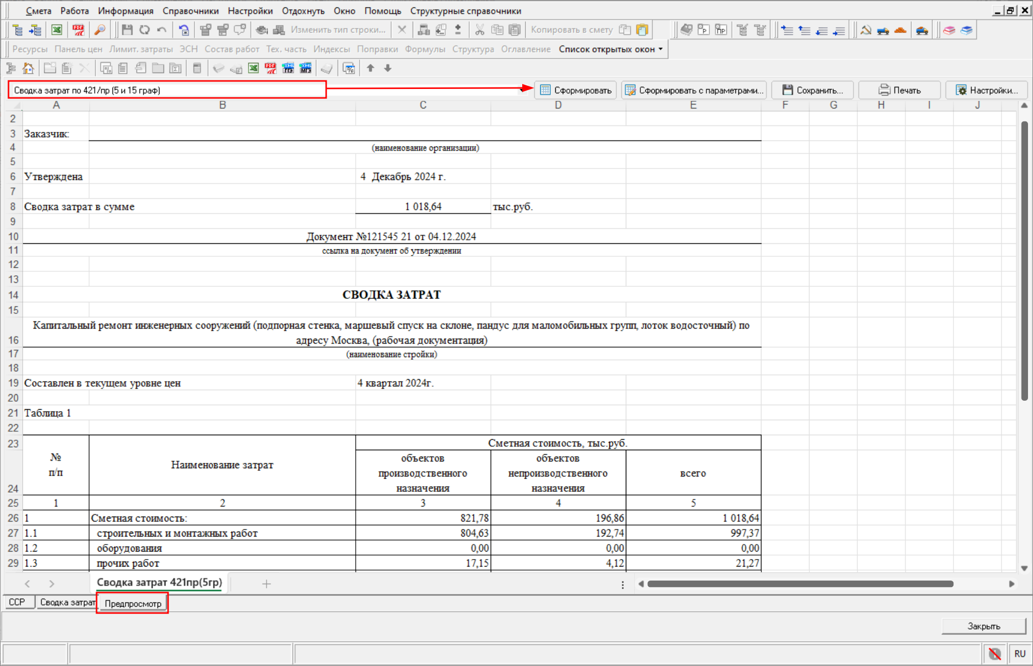Image resolution: width=1033 pixels, height=666 pixels.
Task: Click the XML ГГЭ export icon
Action: [288, 68]
